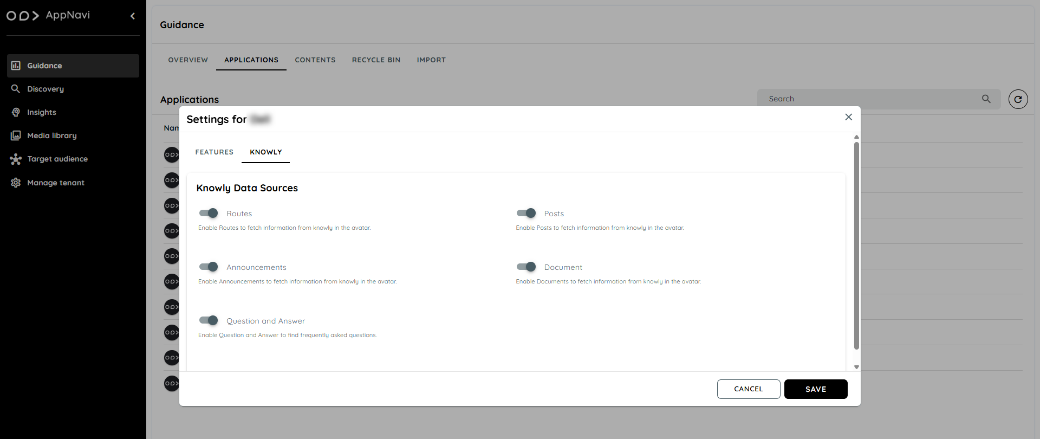
Task: Click 'Enable Routes to fetch information' description
Action: point(284,228)
